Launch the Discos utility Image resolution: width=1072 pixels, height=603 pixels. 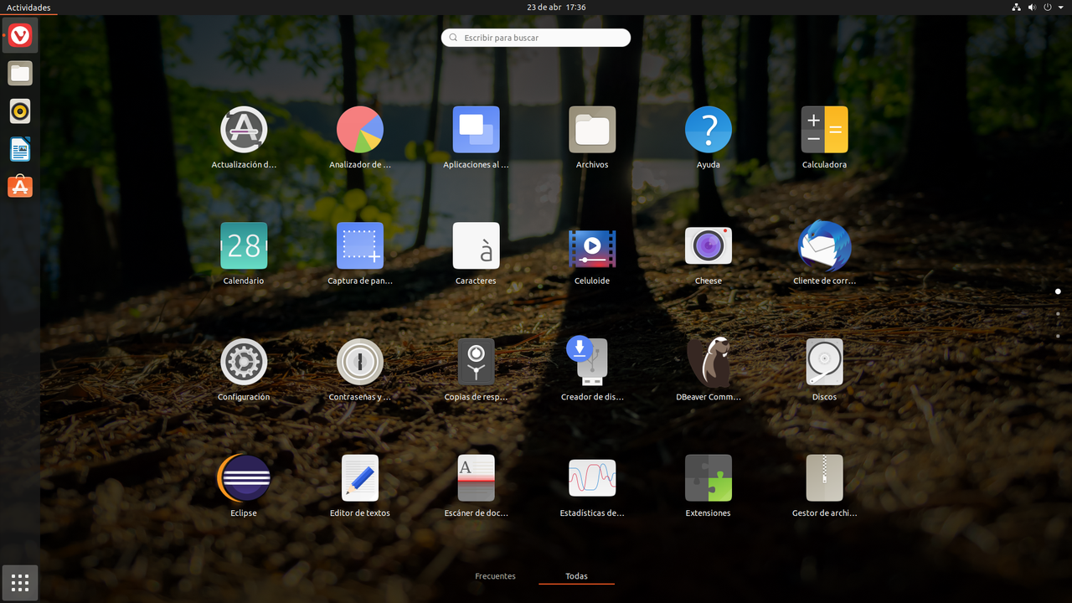click(x=824, y=362)
